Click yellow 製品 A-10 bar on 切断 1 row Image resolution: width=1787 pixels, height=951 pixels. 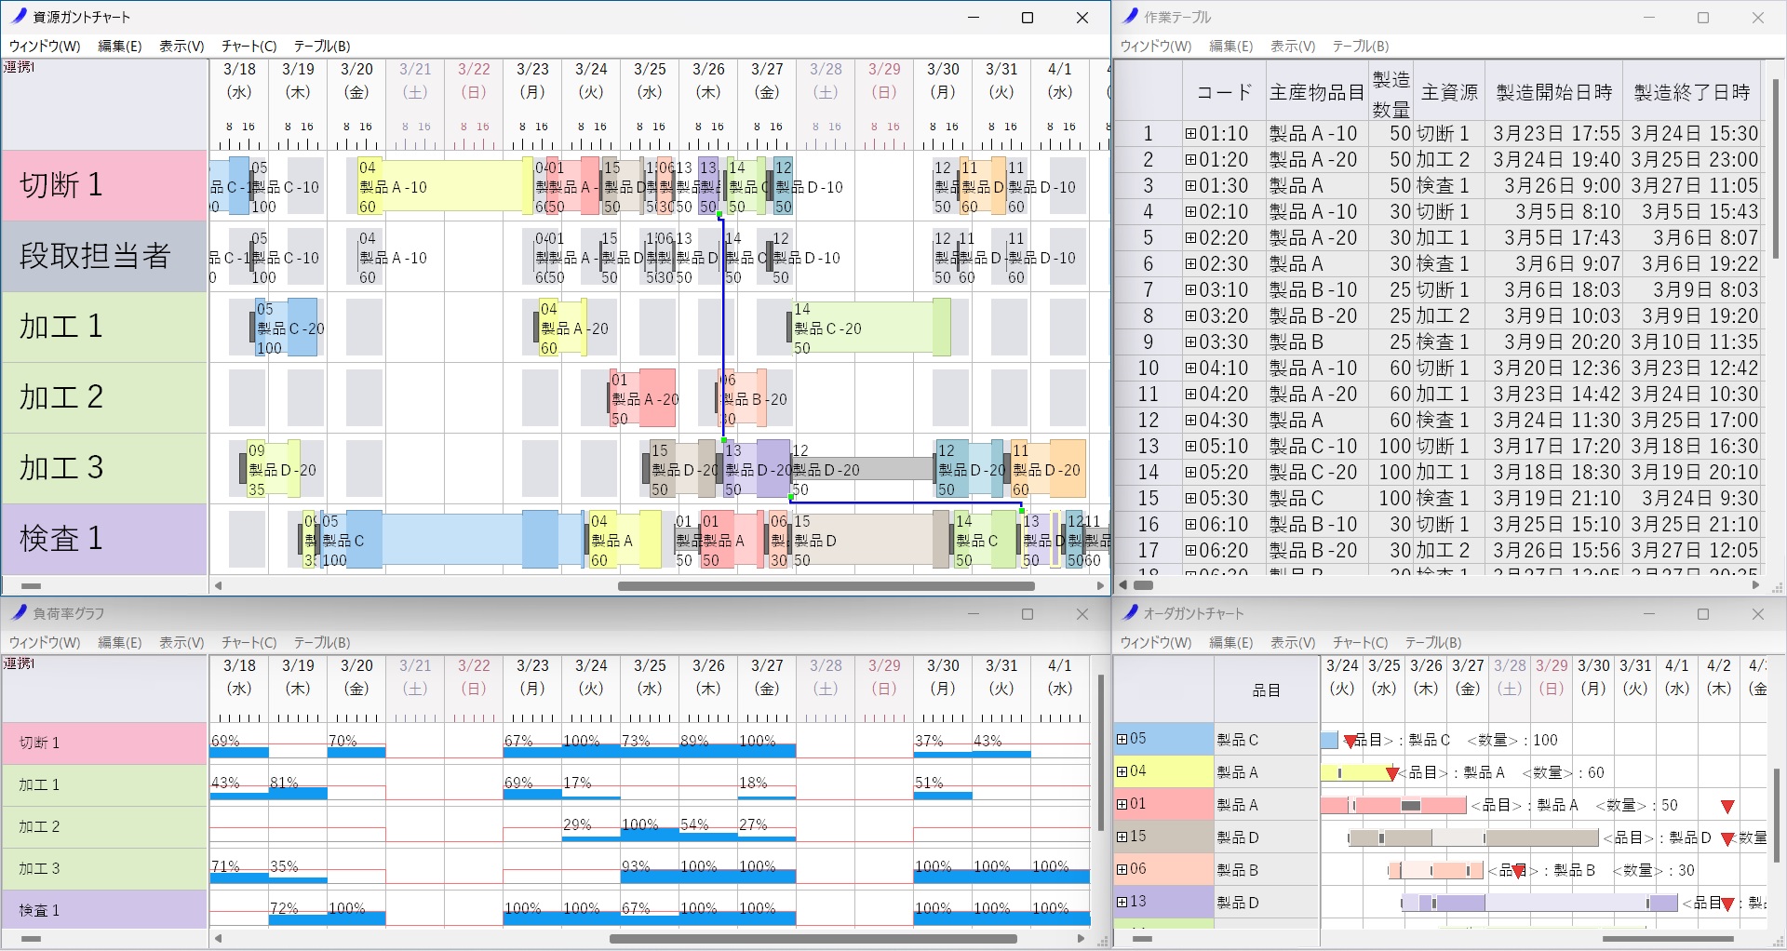point(445,186)
